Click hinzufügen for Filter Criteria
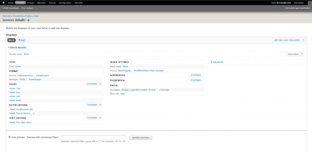Image resolution: width=312 pixels, height=152 pixels. (92, 105)
